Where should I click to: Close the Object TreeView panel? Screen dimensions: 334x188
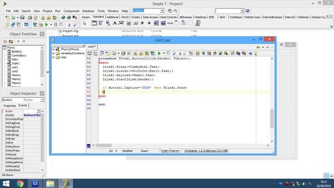[42, 34]
